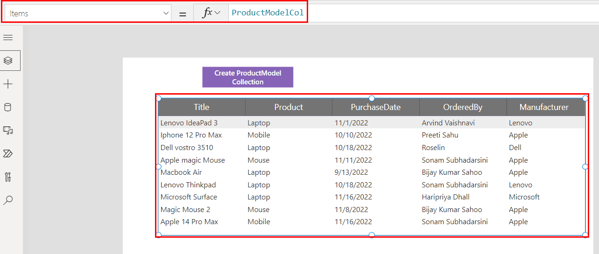This screenshot has width=599, height=254.
Task: Select the Product column header
Action: 289,107
